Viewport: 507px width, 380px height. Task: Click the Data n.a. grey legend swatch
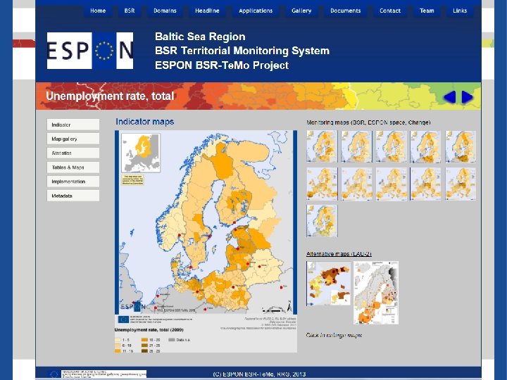coord(172,340)
